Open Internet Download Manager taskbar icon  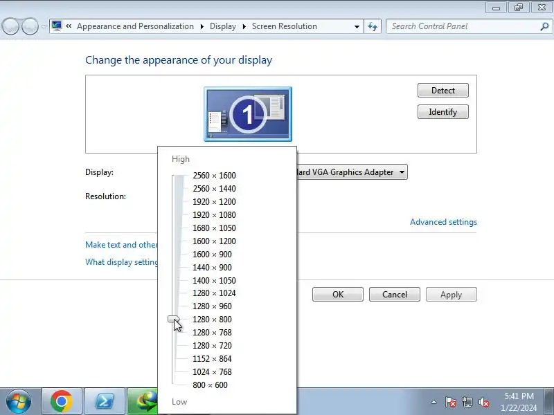click(x=143, y=402)
